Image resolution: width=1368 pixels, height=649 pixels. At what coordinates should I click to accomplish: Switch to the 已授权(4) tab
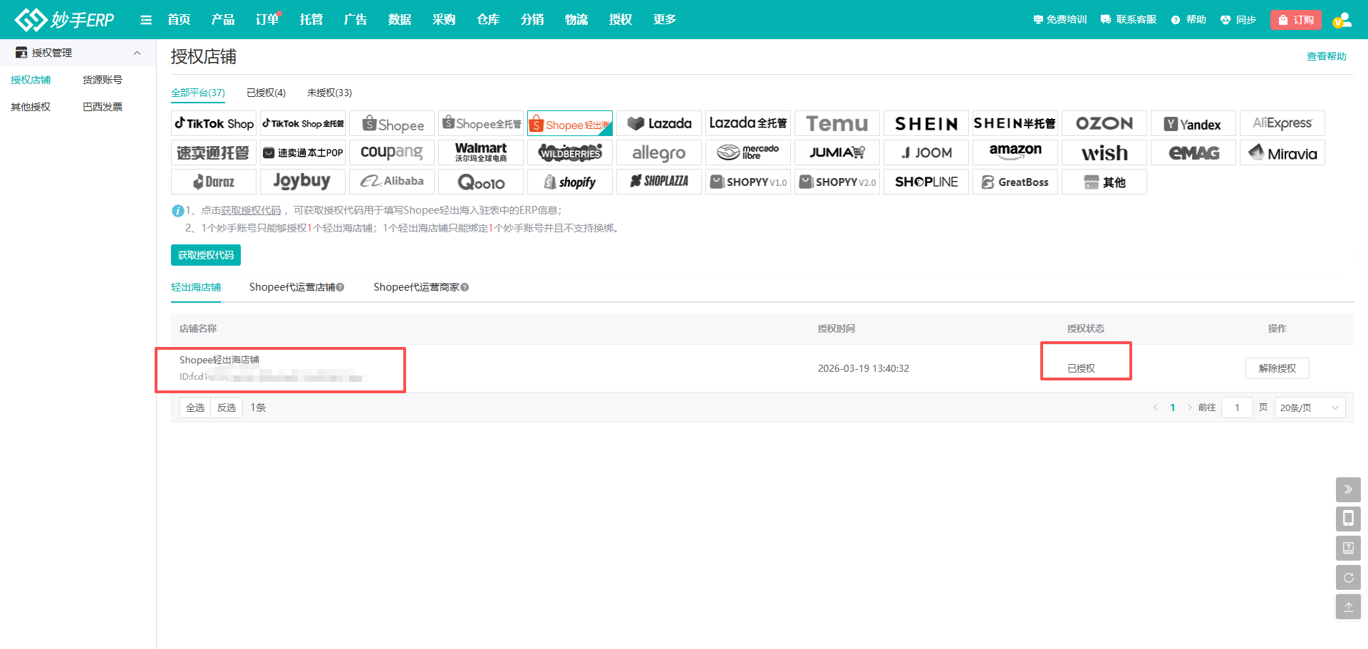(266, 93)
